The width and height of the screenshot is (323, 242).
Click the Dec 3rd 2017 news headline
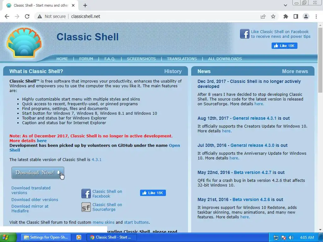[x=249, y=84]
